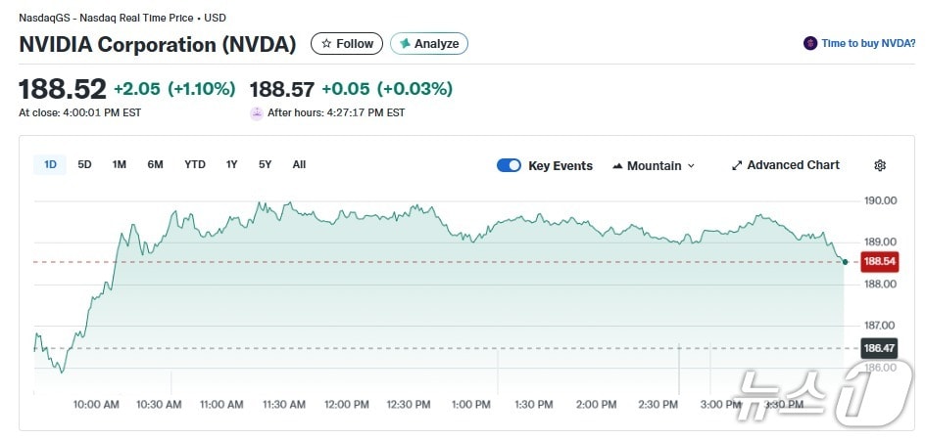Switch to YTD chart range
The width and height of the screenshot is (926, 440).
click(195, 164)
